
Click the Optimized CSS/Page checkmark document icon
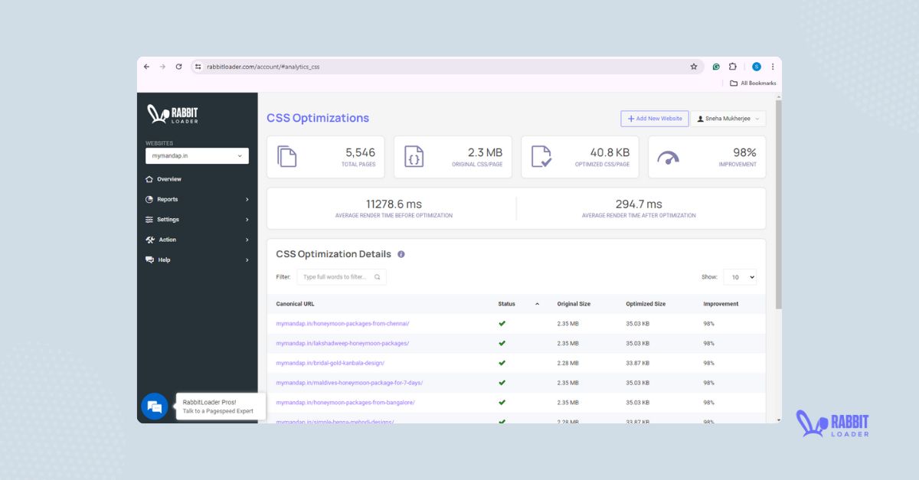click(x=541, y=156)
